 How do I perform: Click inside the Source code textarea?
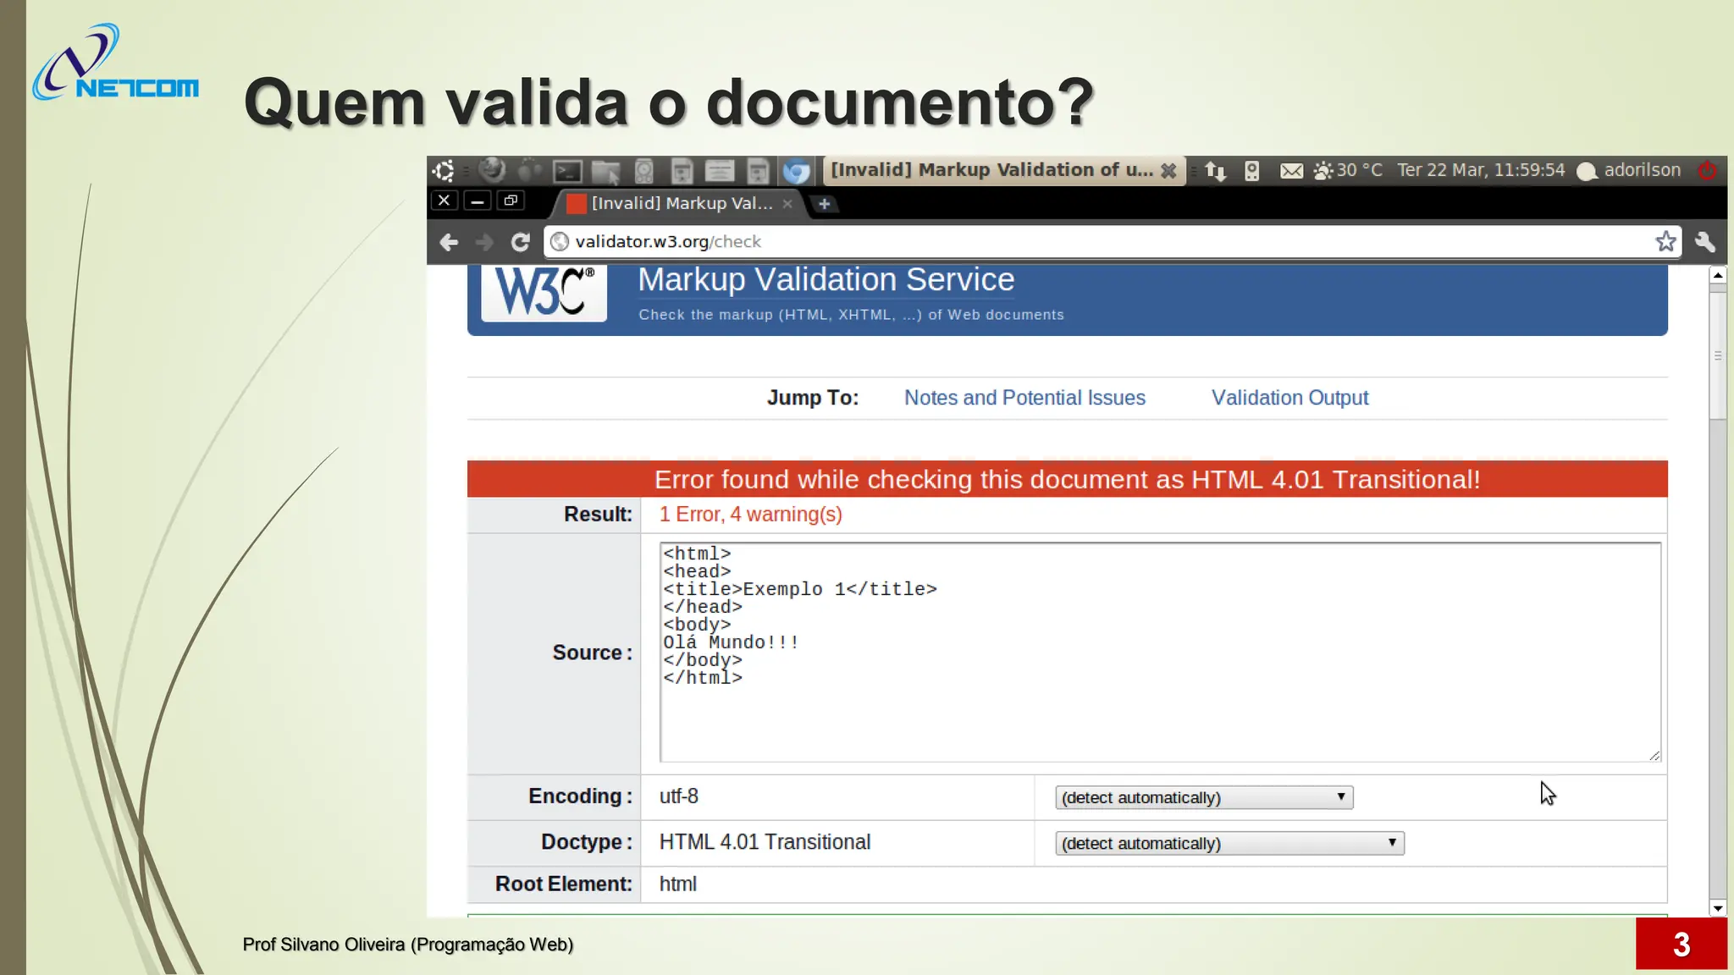(1160, 653)
